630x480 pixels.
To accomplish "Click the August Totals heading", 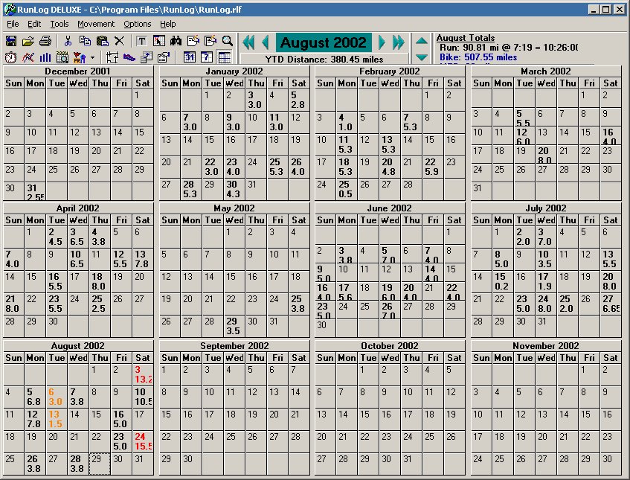I will tap(466, 38).
